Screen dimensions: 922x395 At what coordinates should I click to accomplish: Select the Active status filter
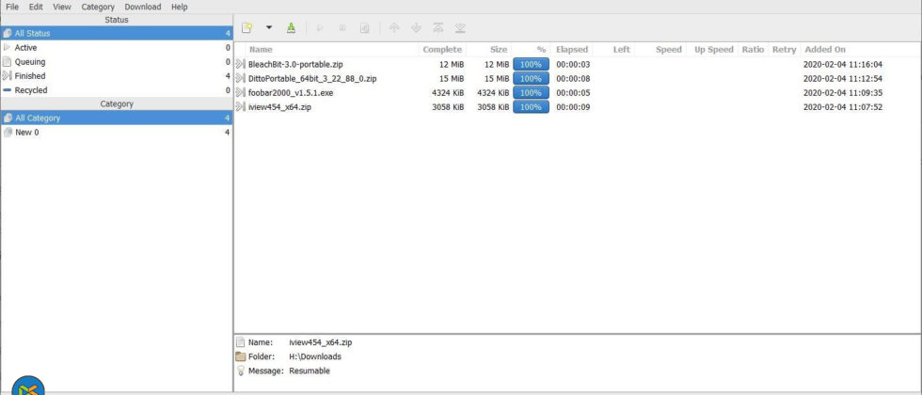click(x=117, y=48)
